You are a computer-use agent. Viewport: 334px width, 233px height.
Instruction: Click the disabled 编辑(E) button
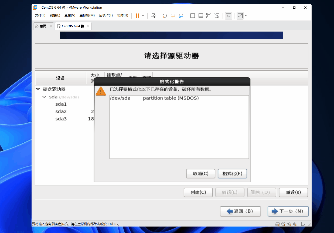point(230,192)
